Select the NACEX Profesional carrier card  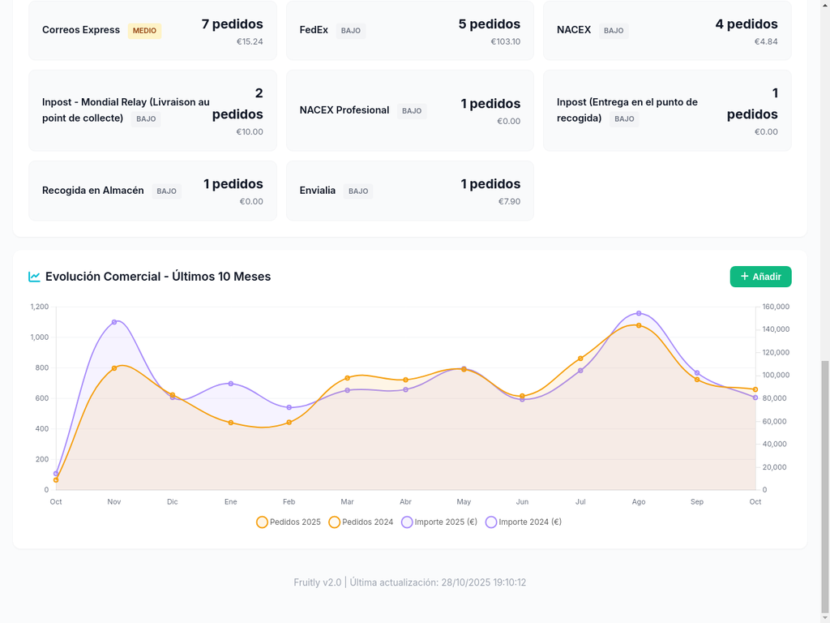pos(409,110)
